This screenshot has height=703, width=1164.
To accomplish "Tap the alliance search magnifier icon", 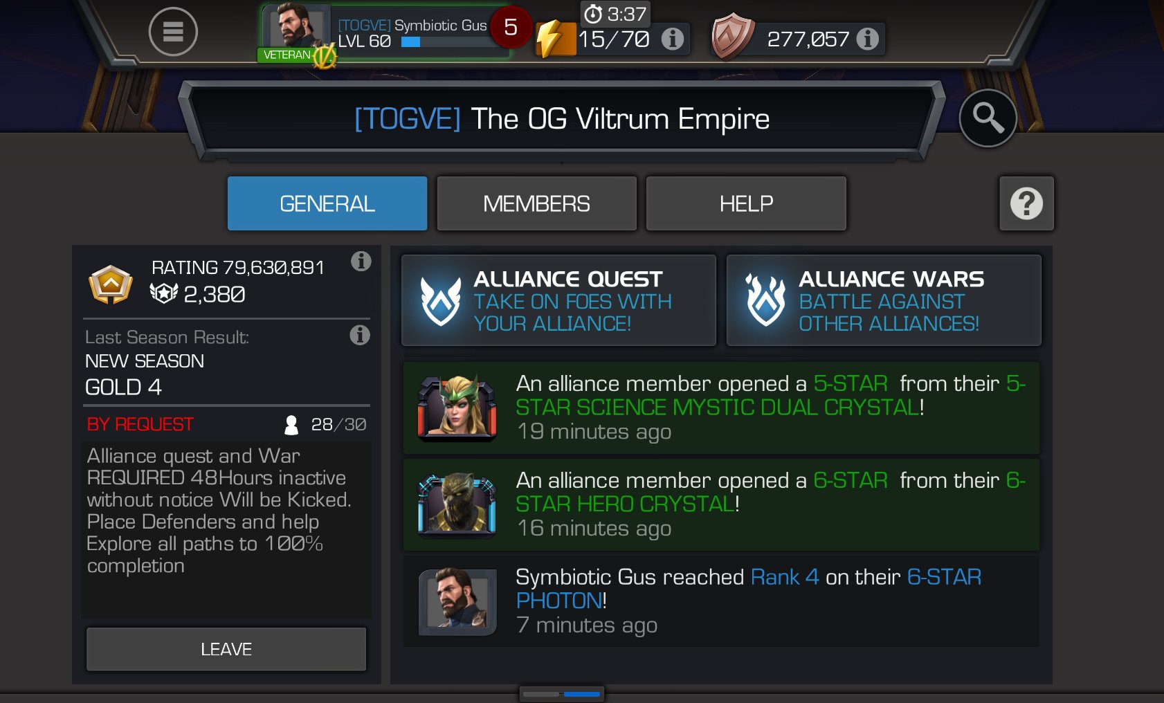I will 988,118.
